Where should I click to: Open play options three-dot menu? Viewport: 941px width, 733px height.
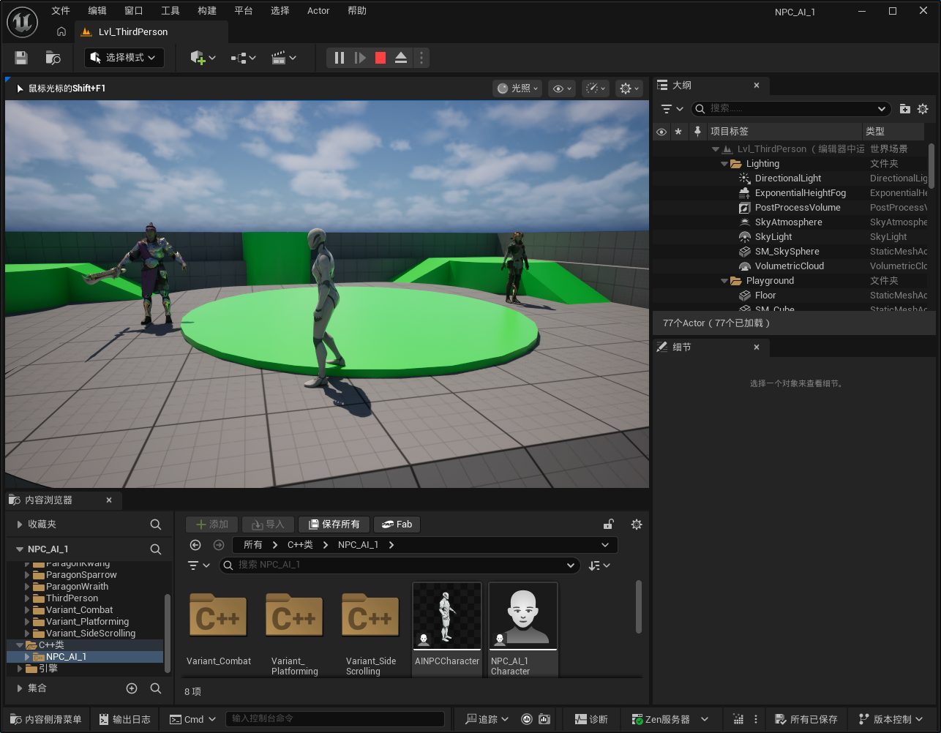tap(421, 58)
